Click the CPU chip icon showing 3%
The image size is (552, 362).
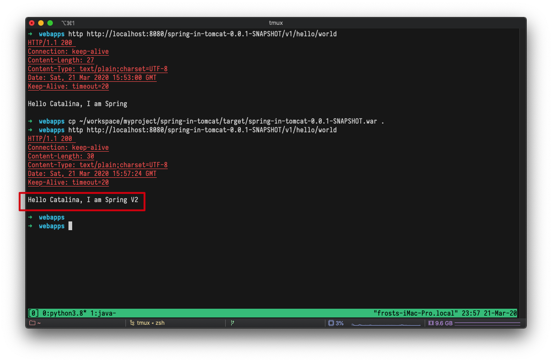331,323
